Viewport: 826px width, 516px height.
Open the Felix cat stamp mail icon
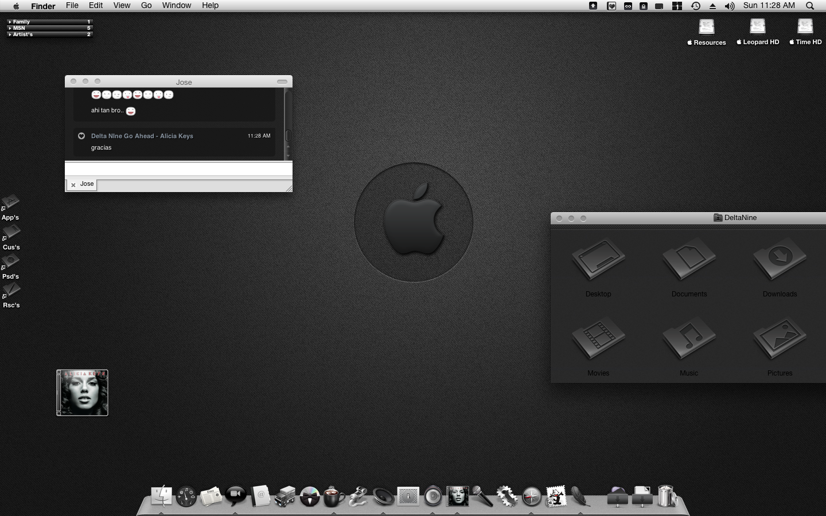(556, 496)
